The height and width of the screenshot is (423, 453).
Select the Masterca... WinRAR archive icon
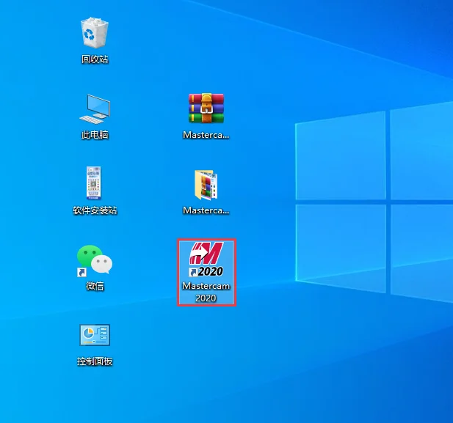click(206, 108)
